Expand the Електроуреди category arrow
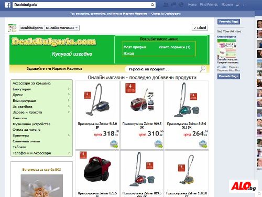Screen dimensions: 262x197 click(x=69, y=100)
